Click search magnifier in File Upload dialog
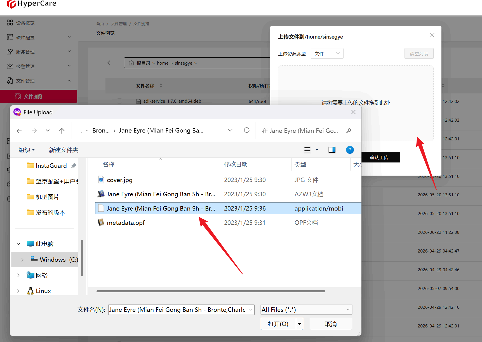482x342 pixels. [x=349, y=131]
